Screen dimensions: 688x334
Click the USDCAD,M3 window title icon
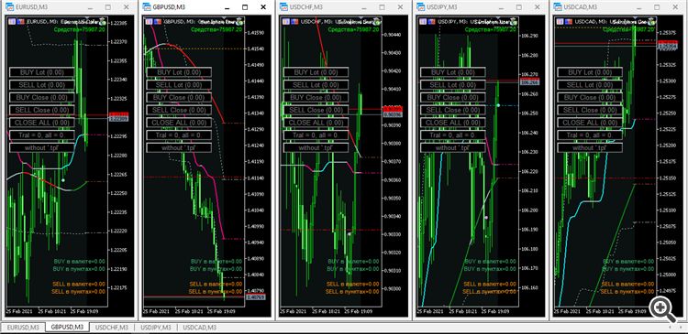point(558,7)
